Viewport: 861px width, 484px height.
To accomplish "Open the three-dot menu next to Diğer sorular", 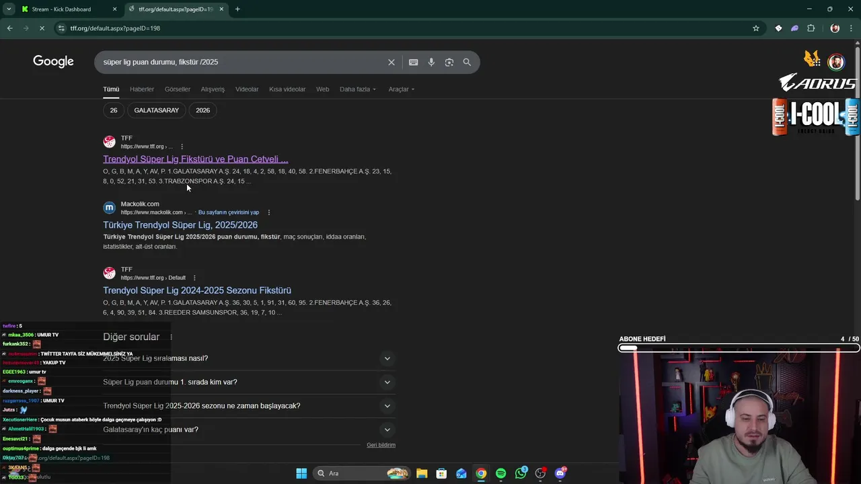I will pos(171,337).
